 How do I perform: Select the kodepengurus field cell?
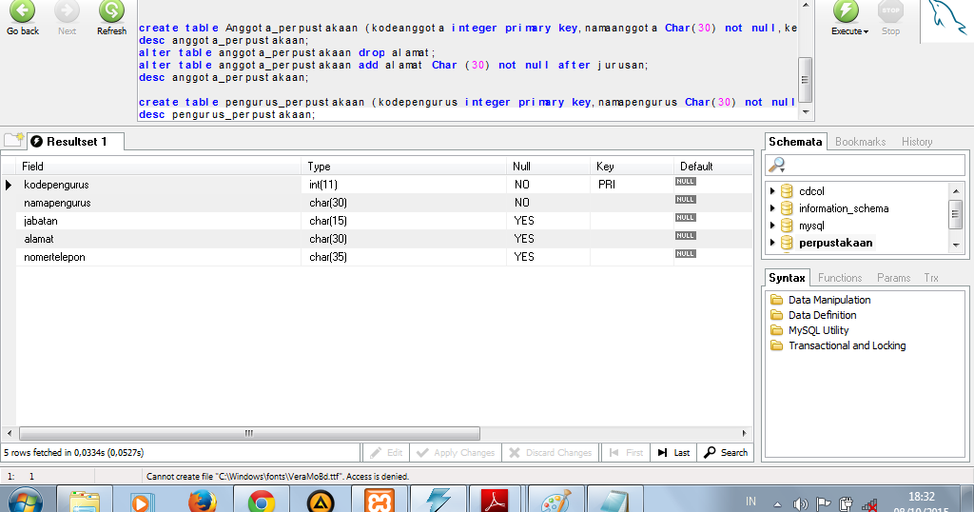pyautogui.click(x=159, y=185)
